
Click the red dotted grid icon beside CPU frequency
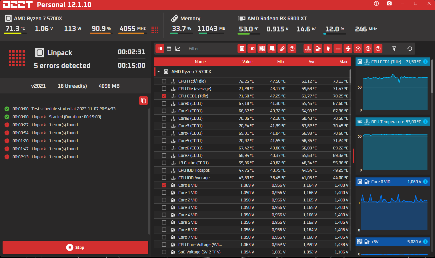pyautogui.click(x=155, y=29)
